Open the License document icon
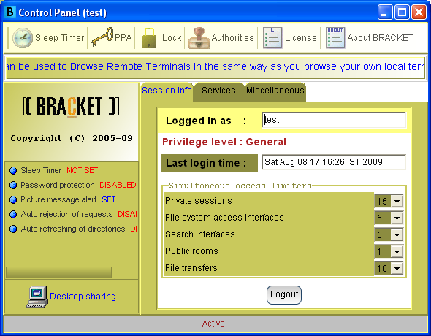 [x=272, y=38]
